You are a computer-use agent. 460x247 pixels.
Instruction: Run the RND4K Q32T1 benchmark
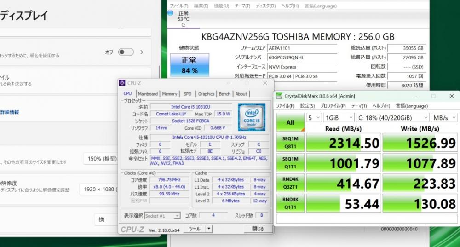tap(290, 183)
